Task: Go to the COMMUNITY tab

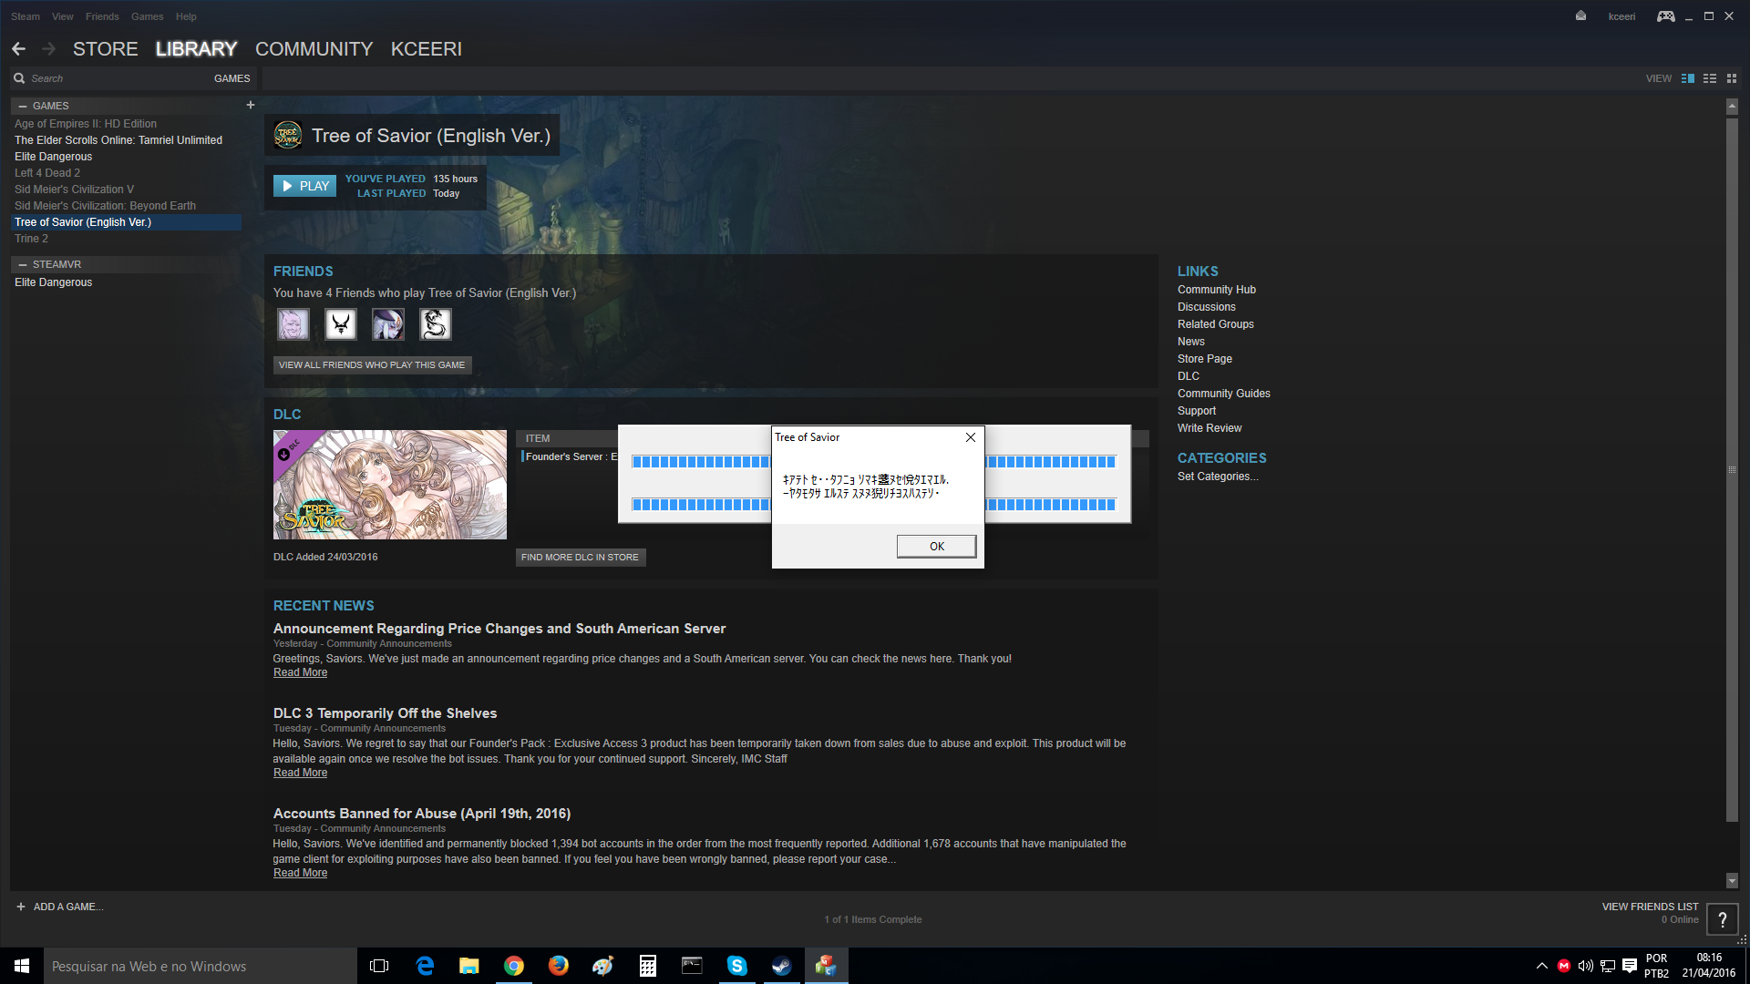Action: [x=314, y=49]
